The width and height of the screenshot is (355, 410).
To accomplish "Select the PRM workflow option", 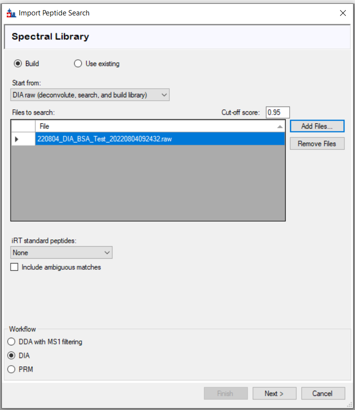I will (12, 370).
